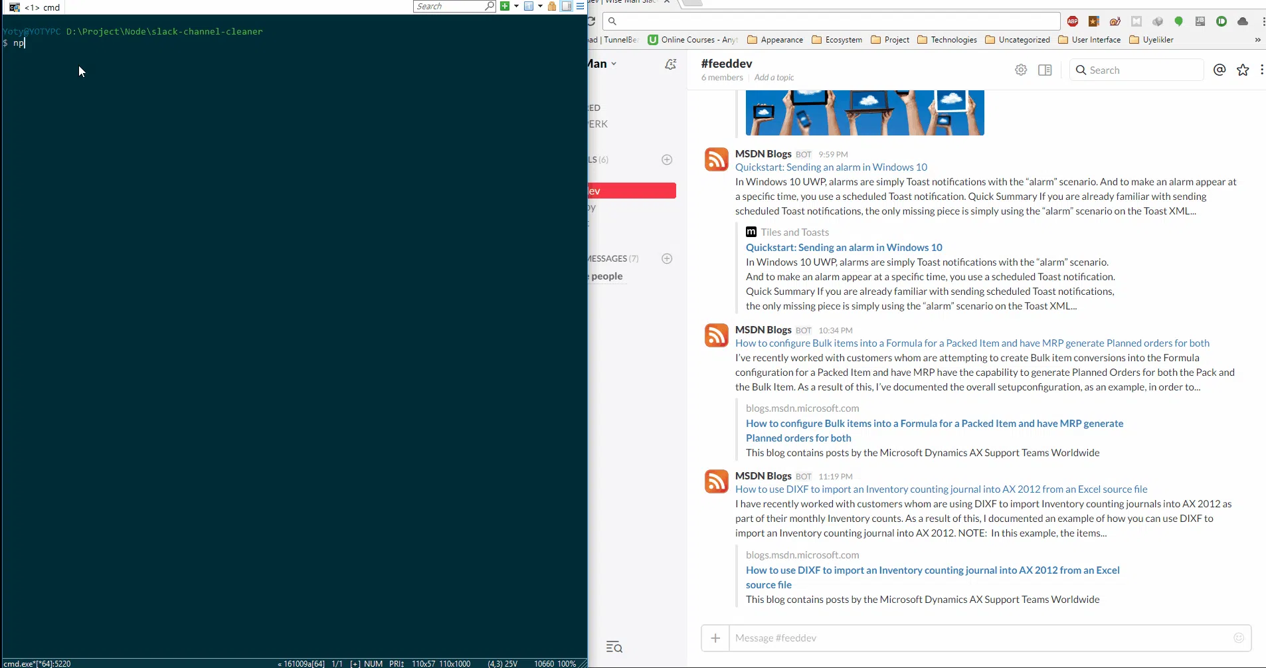
Task: Click the Tiles and Toasts site icon
Action: [x=751, y=232]
